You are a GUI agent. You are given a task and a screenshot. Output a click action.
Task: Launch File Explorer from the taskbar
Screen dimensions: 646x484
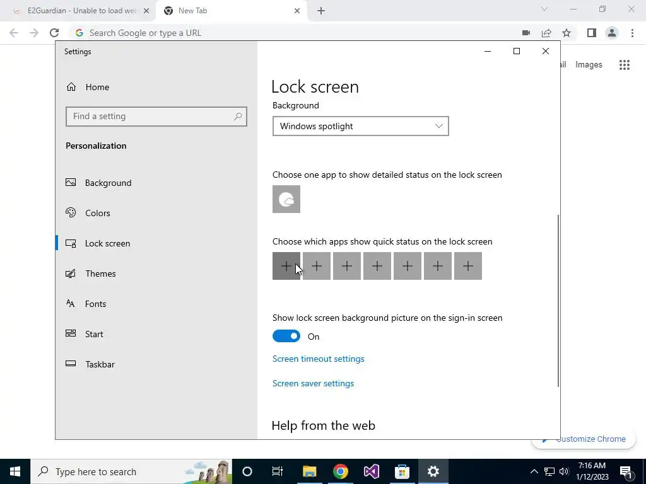click(309, 471)
